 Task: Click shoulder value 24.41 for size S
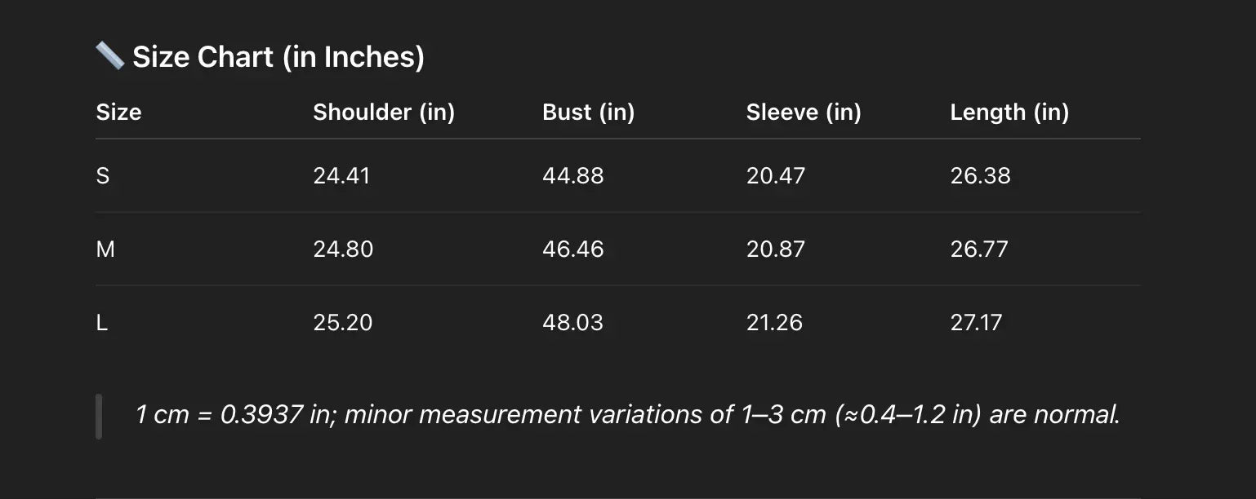[341, 175]
